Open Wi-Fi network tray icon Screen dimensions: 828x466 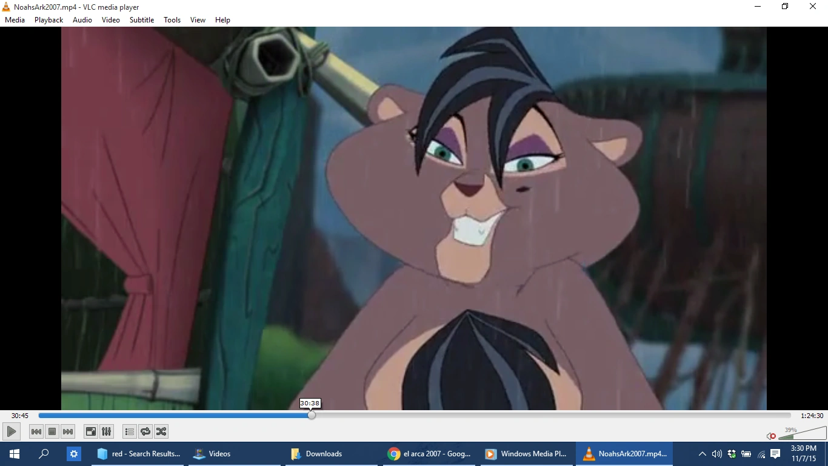pos(761,454)
